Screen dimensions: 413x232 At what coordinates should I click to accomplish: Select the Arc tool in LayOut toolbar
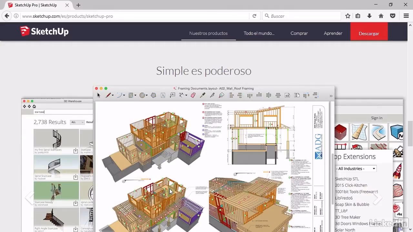tap(118, 95)
